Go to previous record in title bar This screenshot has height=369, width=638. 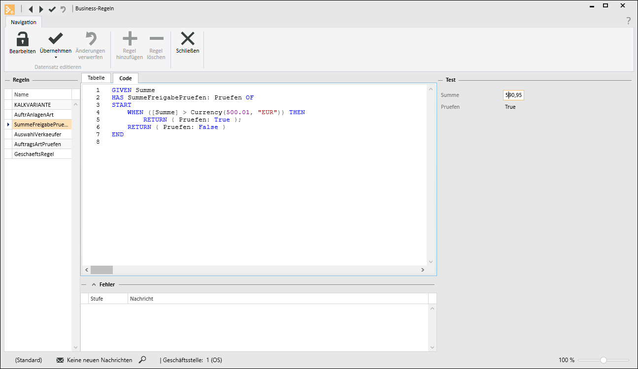click(31, 9)
